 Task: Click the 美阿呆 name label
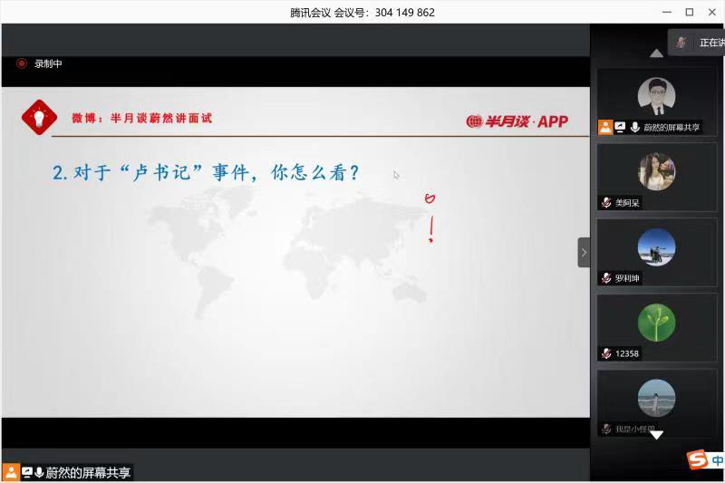(x=627, y=202)
